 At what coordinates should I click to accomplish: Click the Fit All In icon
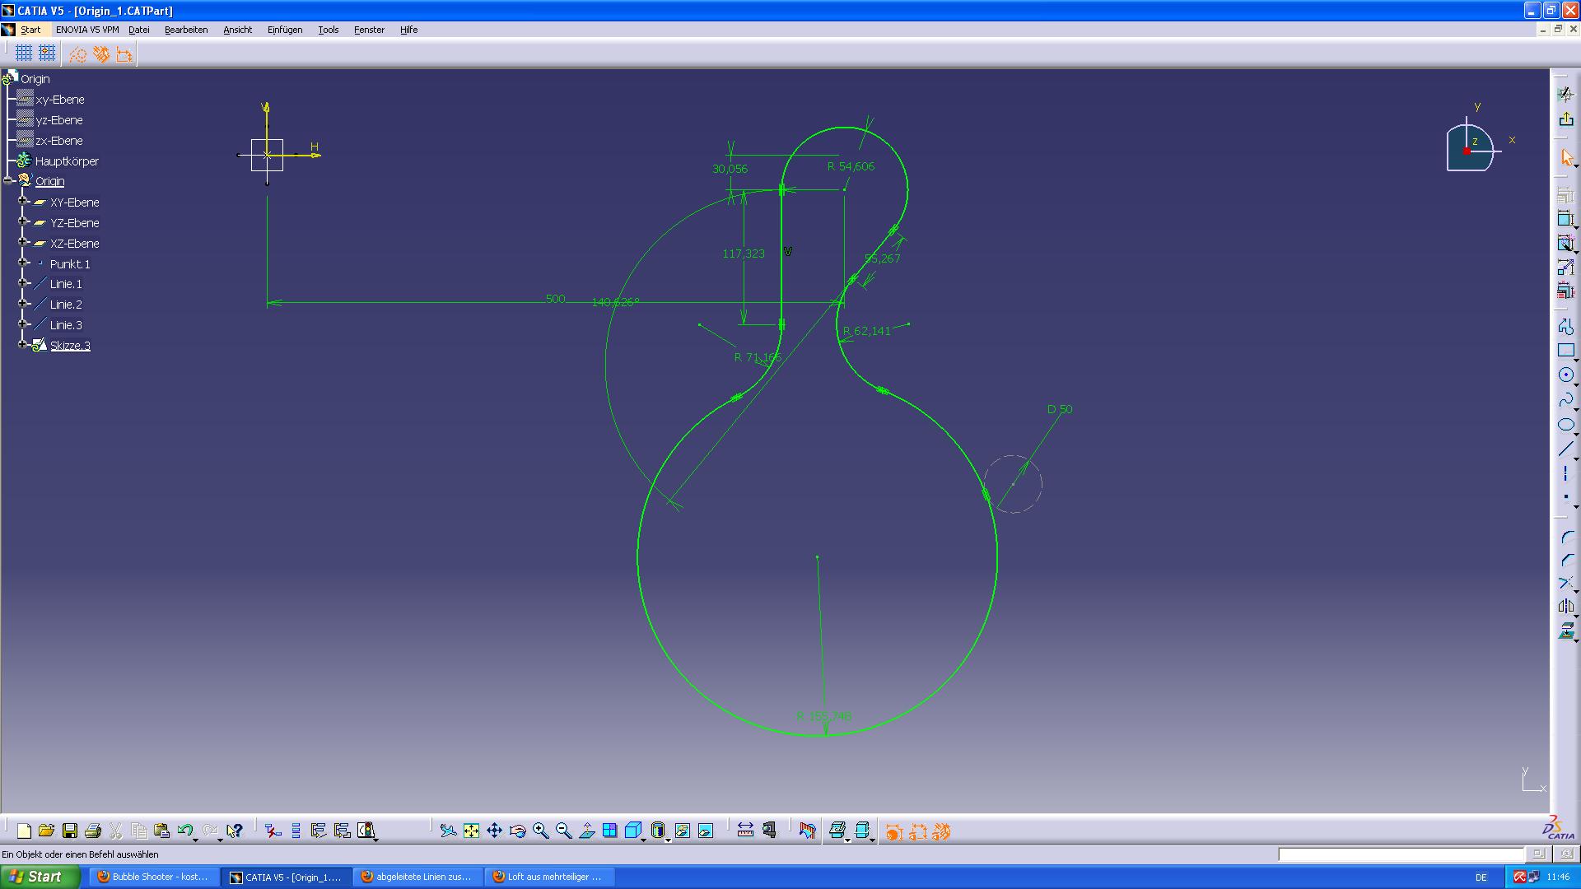tap(471, 831)
